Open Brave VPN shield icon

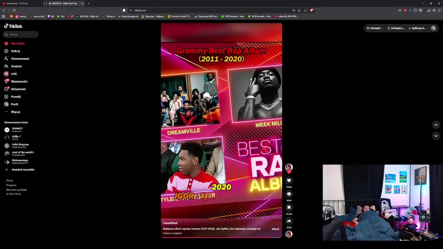click(x=434, y=10)
